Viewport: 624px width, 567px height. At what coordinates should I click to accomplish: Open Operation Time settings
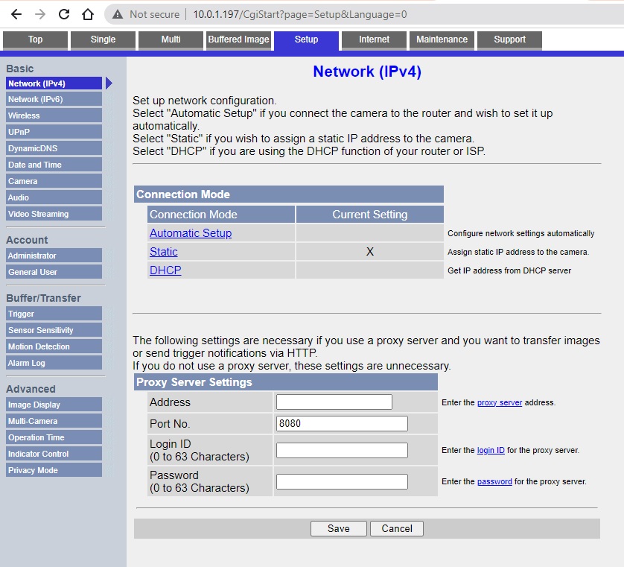(54, 437)
